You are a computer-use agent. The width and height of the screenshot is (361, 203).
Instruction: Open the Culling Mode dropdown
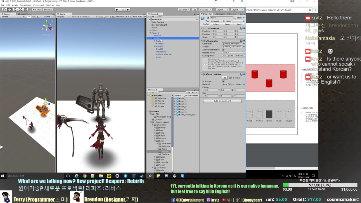pyautogui.click(x=233, y=56)
